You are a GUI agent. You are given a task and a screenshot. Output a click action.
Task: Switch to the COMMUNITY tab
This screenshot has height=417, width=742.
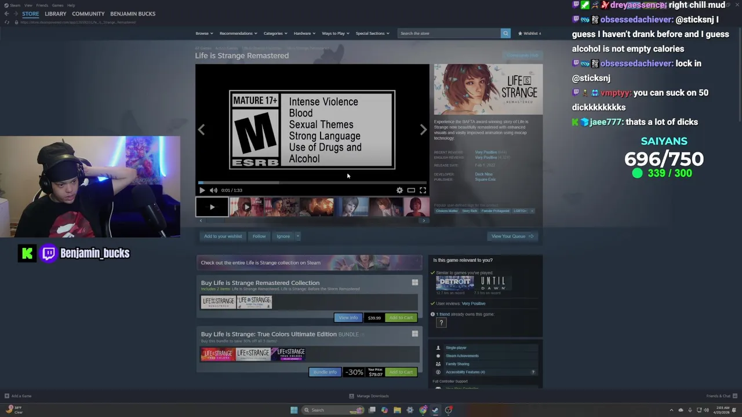(88, 13)
